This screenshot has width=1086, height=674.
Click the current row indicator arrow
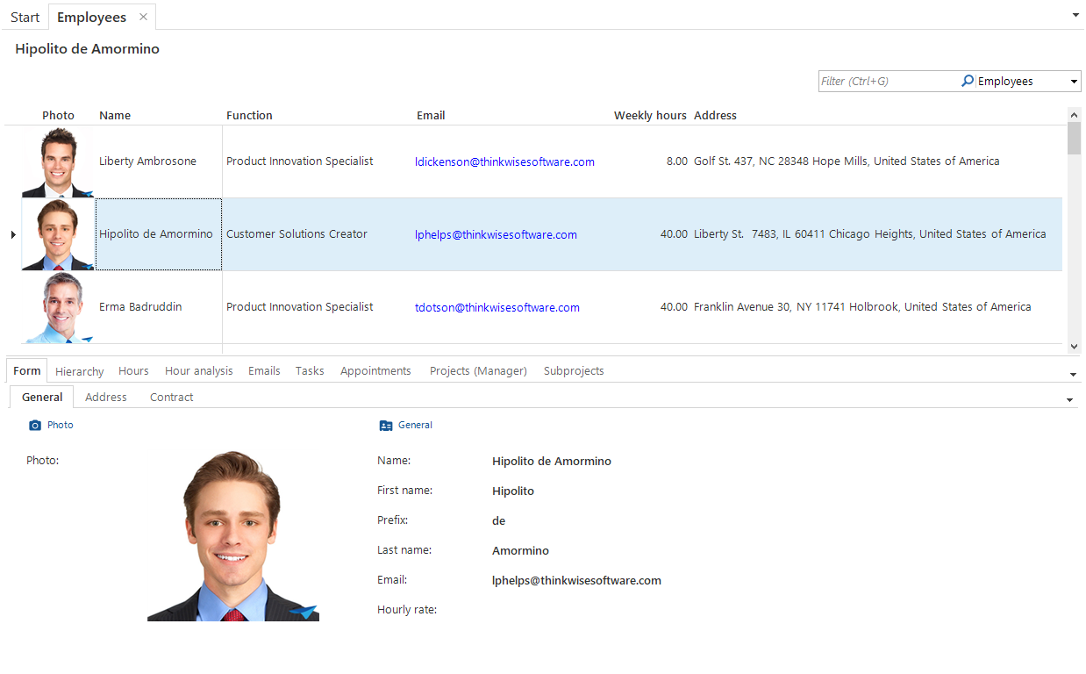point(12,234)
